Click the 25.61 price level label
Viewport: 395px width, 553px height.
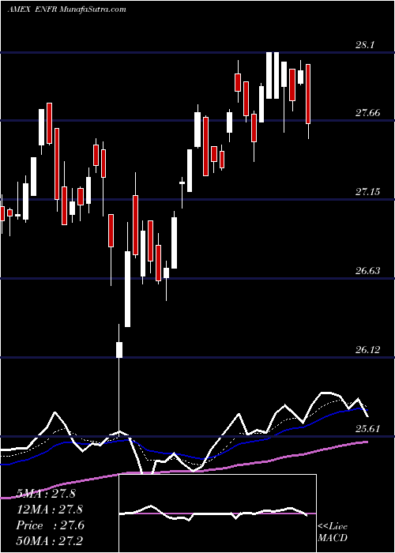pyautogui.click(x=367, y=429)
